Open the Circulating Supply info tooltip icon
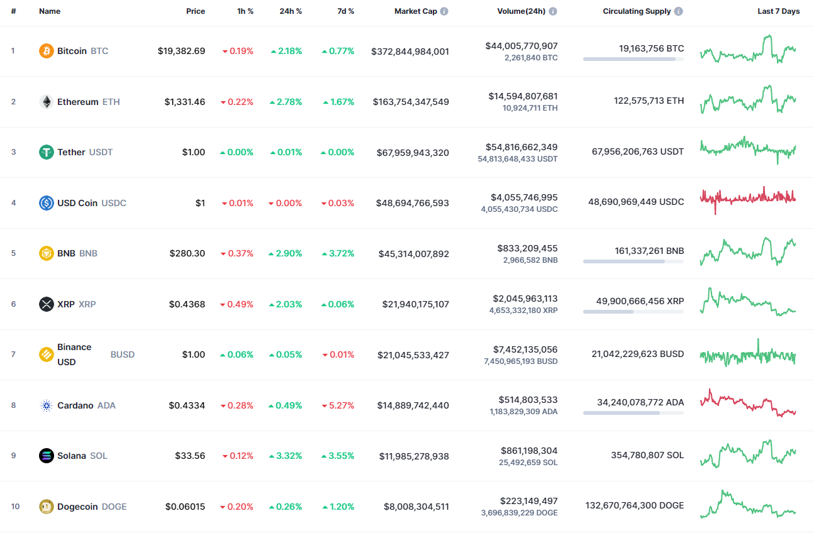The width and height of the screenshot is (814, 533). [678, 11]
